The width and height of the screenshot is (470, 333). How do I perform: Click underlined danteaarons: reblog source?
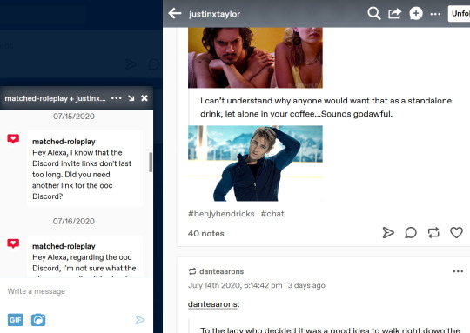point(214,304)
